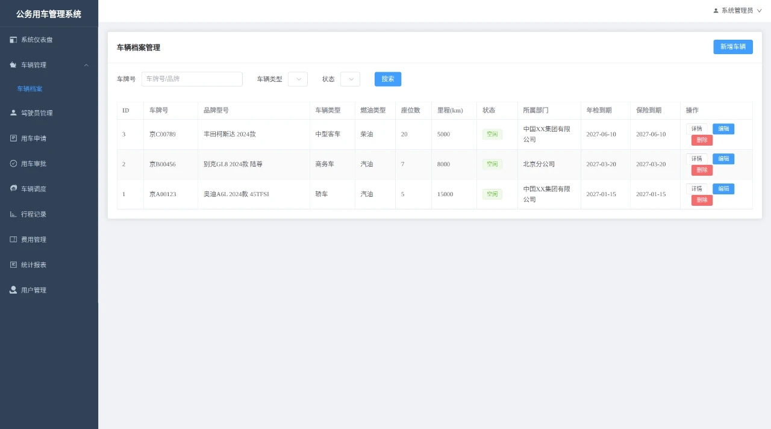Go to 驾驶员管理 menu
The image size is (771, 429).
pos(49,113)
